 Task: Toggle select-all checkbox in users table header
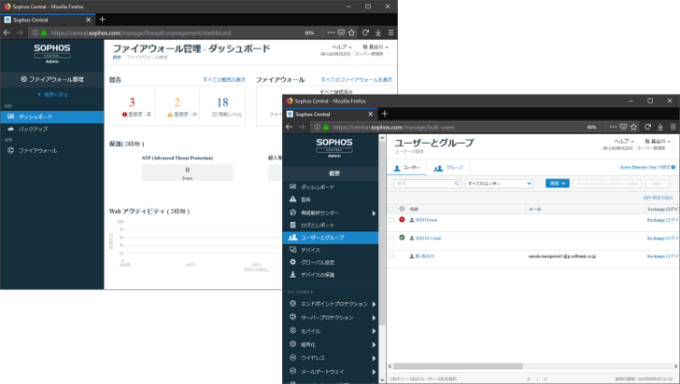click(x=391, y=209)
